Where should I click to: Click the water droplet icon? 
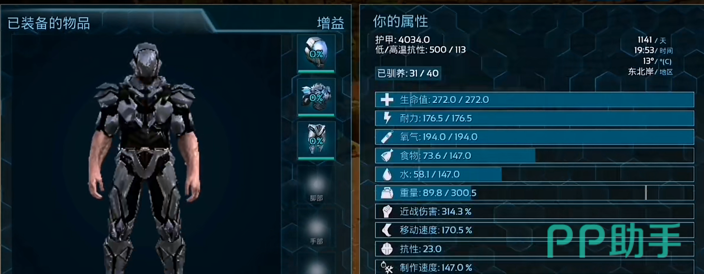click(x=386, y=174)
